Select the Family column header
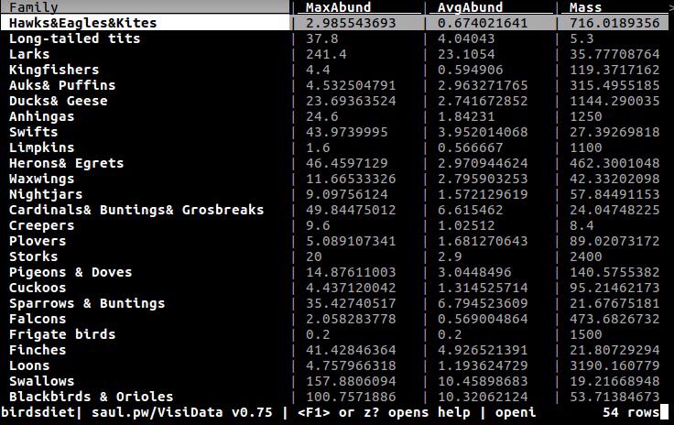Viewport: 674px width, 425px height. tap(34, 7)
